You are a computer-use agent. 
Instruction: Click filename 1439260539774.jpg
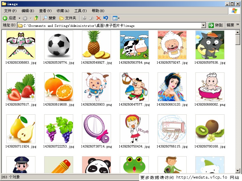[59, 63]
